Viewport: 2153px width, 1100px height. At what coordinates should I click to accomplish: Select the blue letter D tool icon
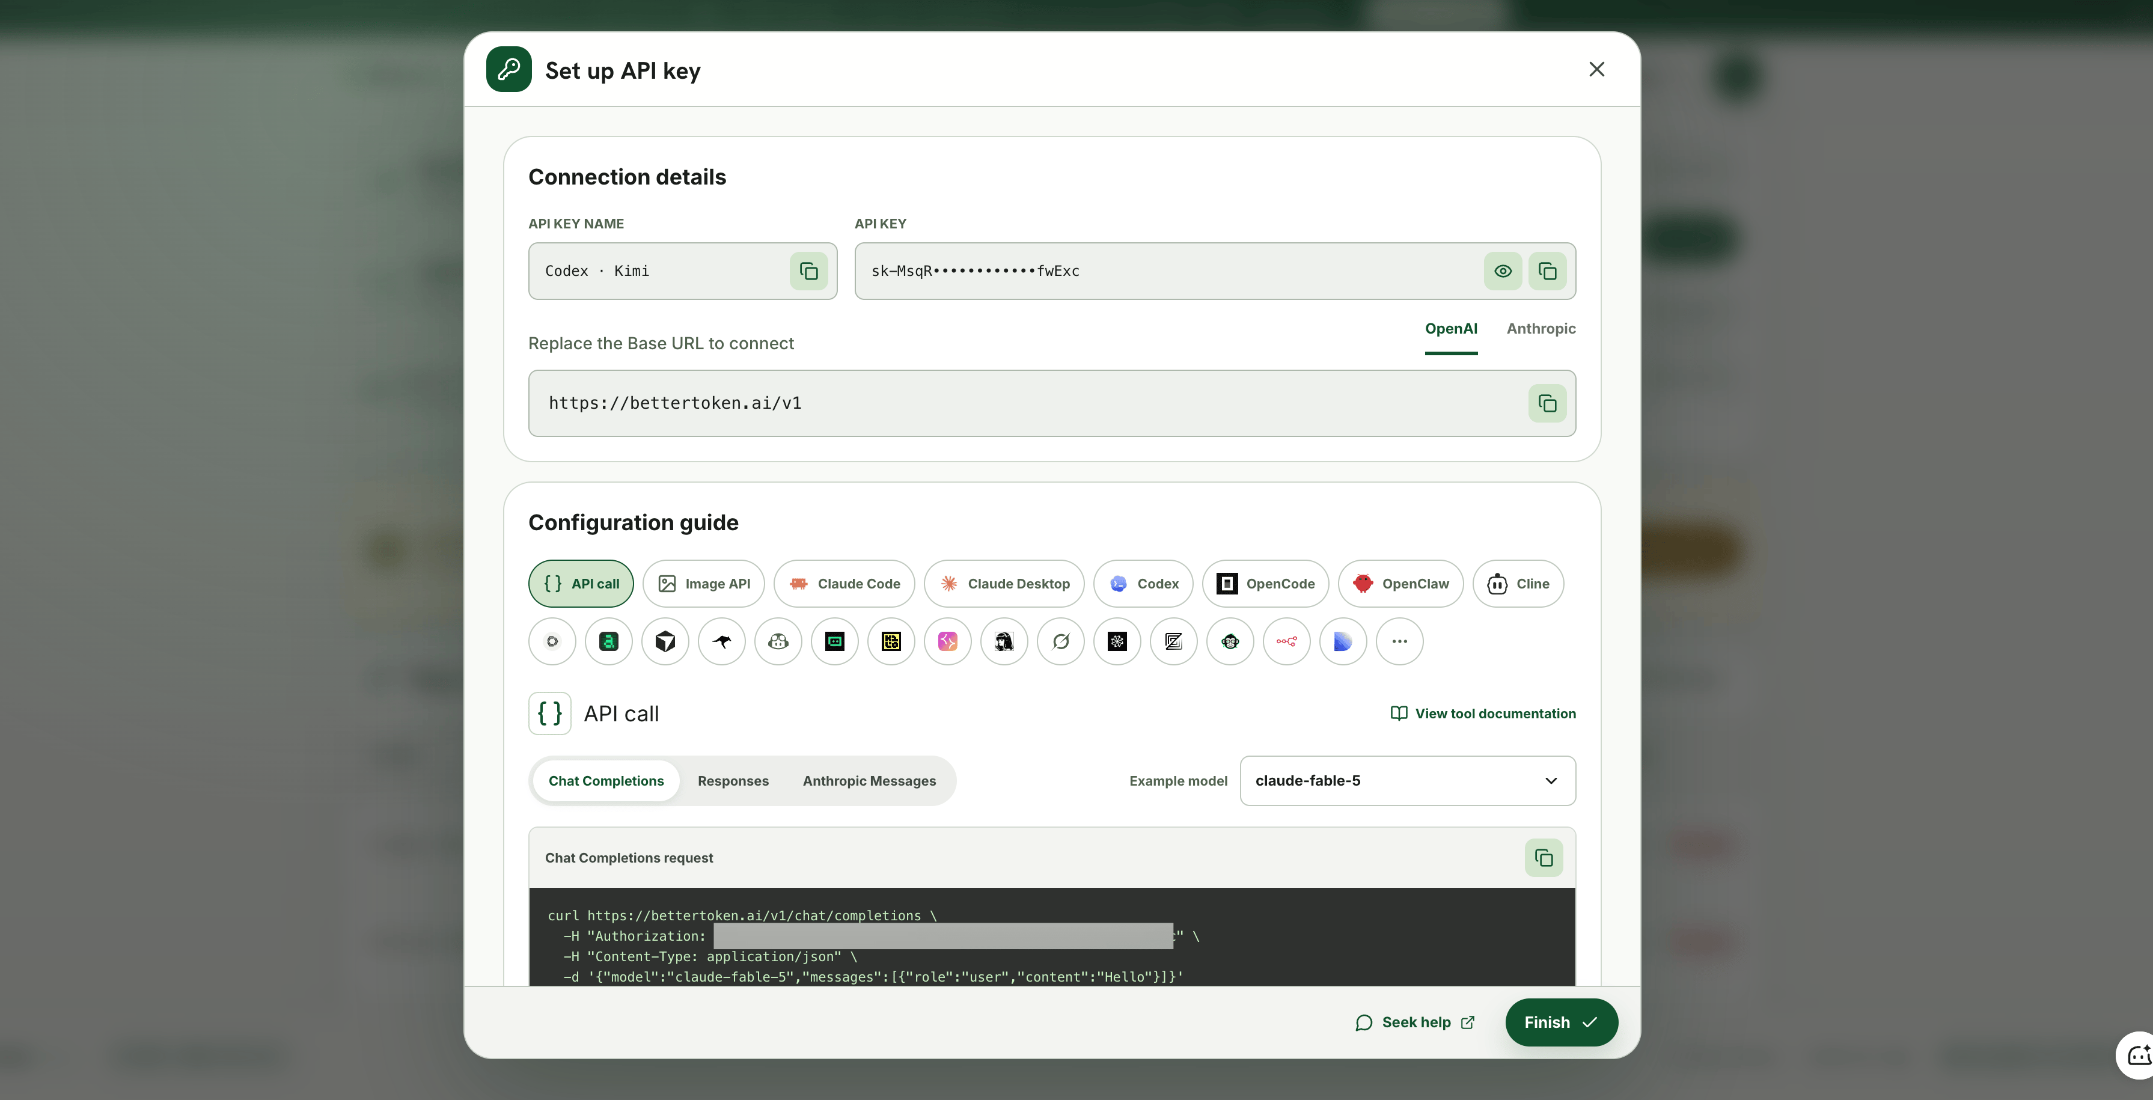[1343, 641]
